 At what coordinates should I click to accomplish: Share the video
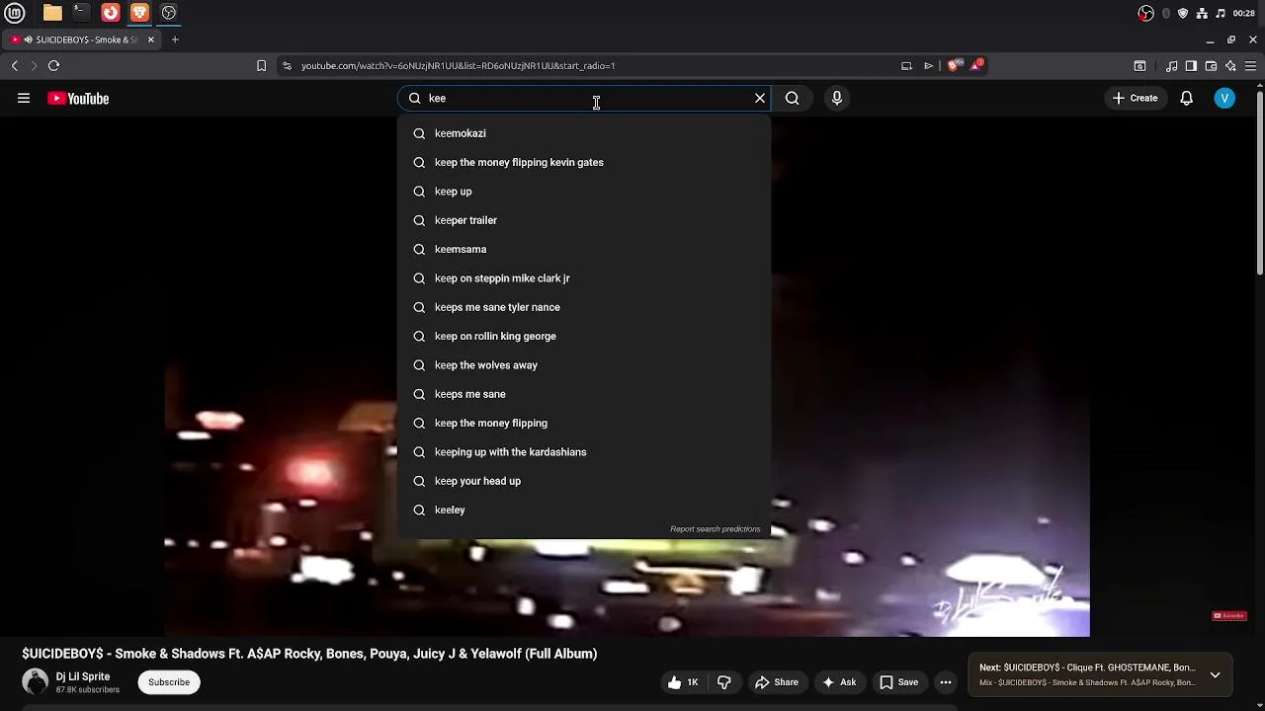click(x=776, y=682)
